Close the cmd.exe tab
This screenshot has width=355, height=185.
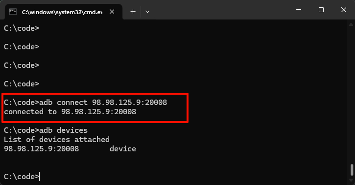112,12
